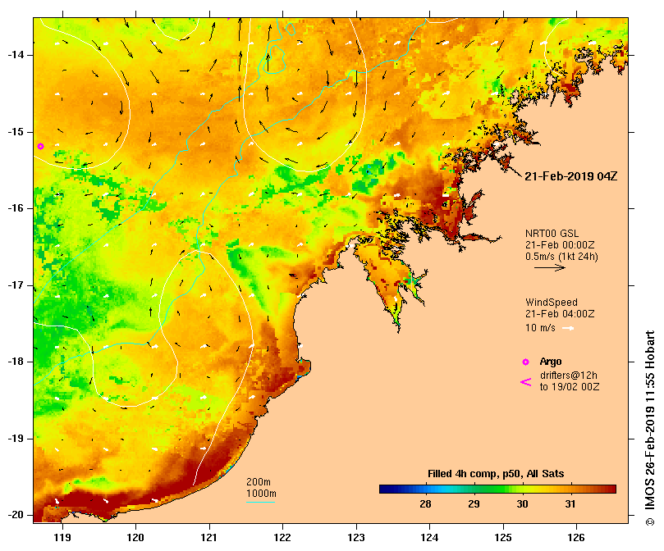Click 'Filled 4h comp, p50, All Sats' title

pyautogui.click(x=496, y=474)
